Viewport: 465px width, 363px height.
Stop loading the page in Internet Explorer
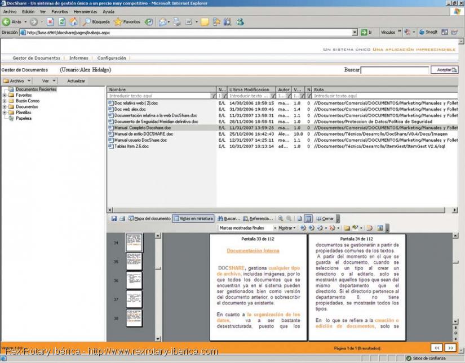(50, 22)
